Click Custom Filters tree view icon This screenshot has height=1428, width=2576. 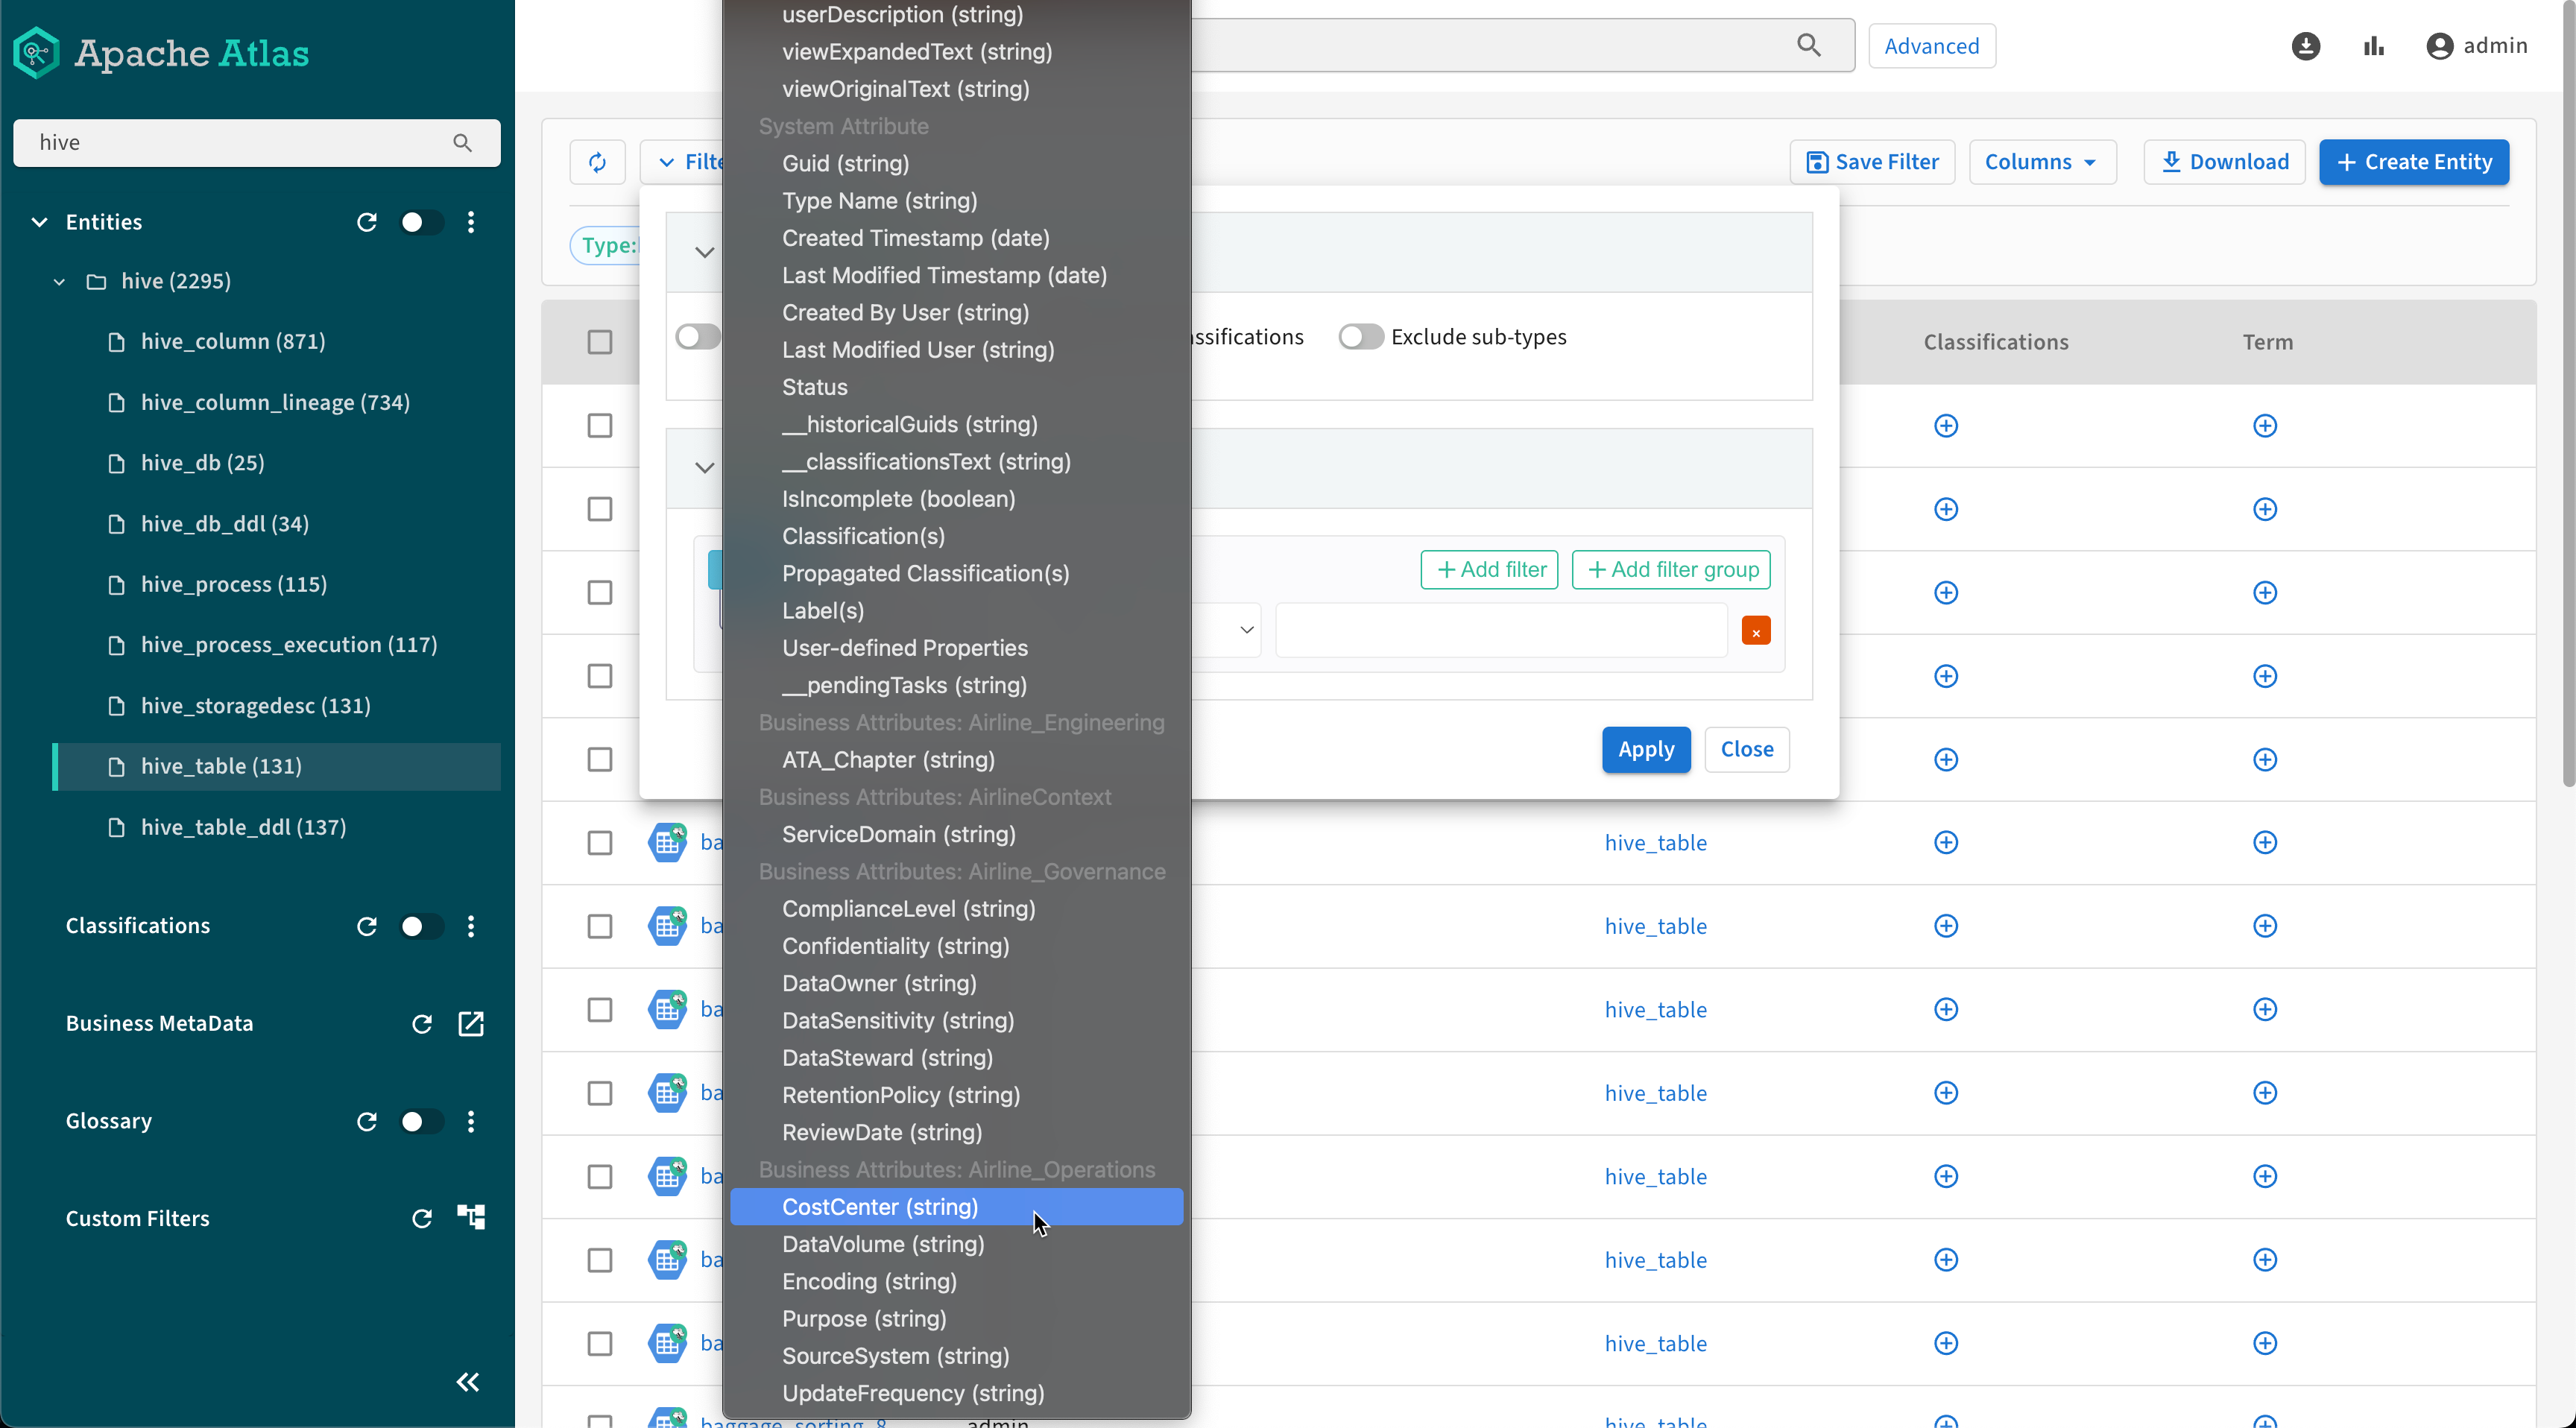pos(470,1217)
